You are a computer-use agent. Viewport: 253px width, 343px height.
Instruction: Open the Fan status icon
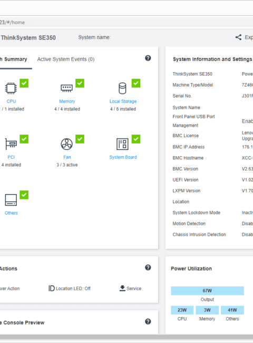tap(66, 144)
